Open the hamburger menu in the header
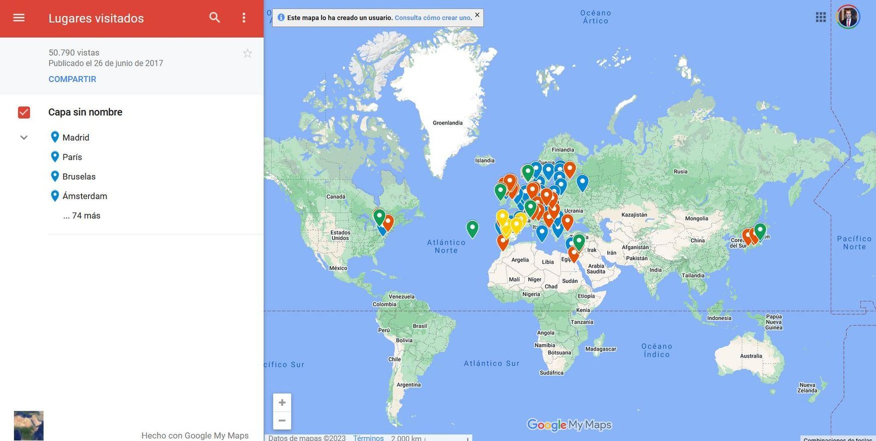876x441 pixels. pyautogui.click(x=19, y=18)
